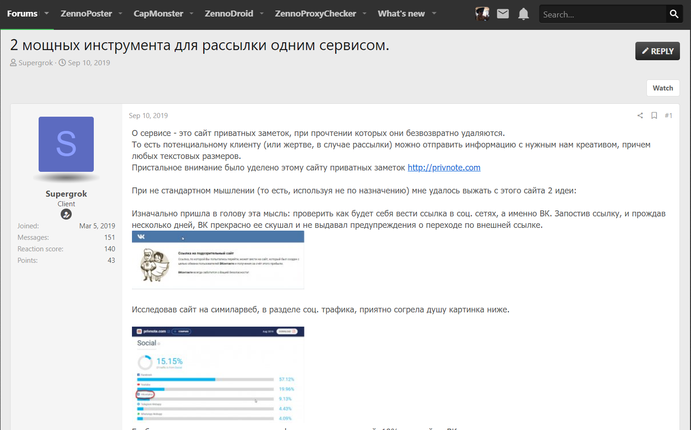Open the ZennoDroid nav item

(229, 14)
